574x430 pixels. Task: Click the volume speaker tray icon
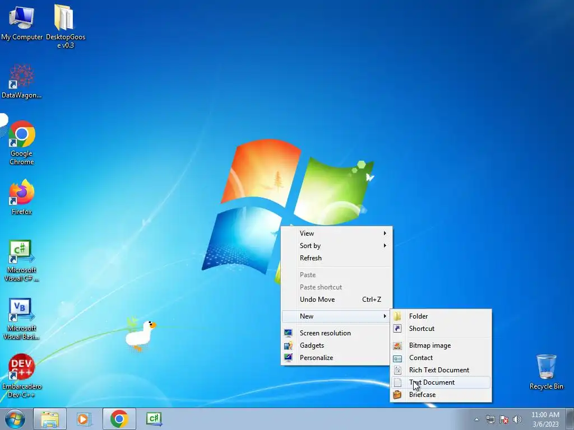tap(517, 419)
